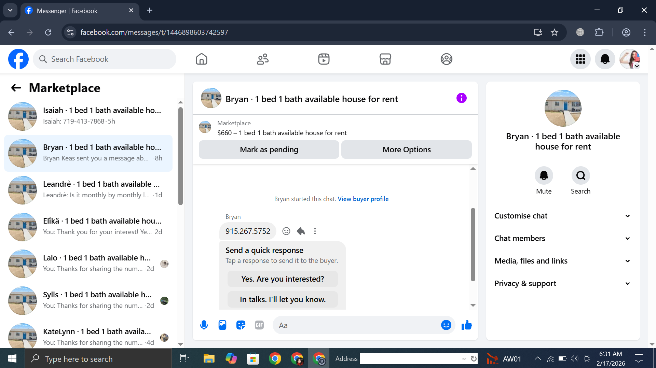The height and width of the screenshot is (368, 656).
Task: Click the browser address bar URL
Action: pos(154,32)
